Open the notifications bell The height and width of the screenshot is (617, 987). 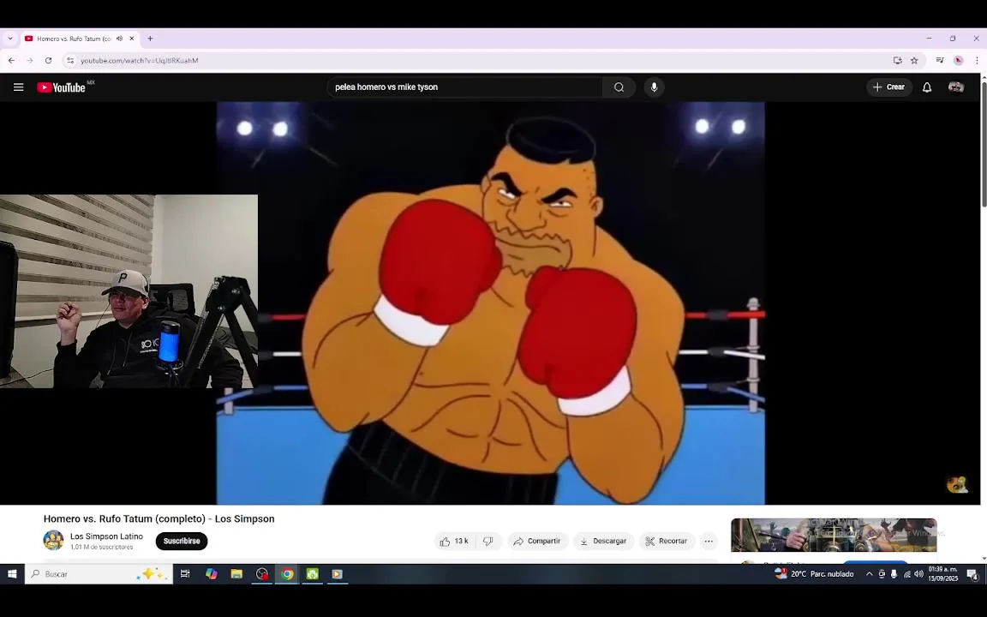tap(926, 87)
